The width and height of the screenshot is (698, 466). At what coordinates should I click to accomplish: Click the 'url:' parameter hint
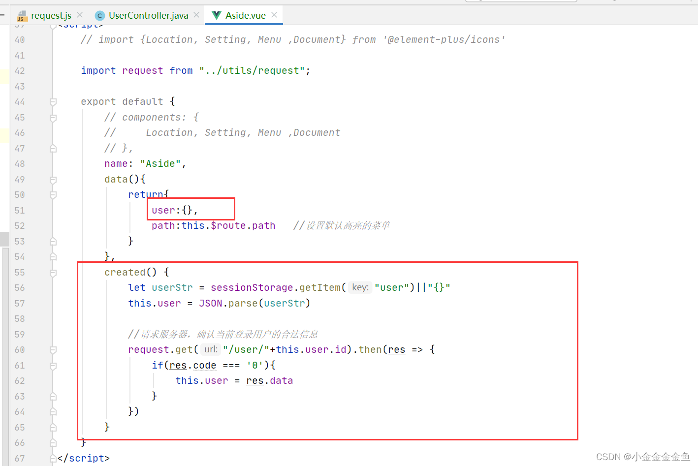[x=211, y=349]
